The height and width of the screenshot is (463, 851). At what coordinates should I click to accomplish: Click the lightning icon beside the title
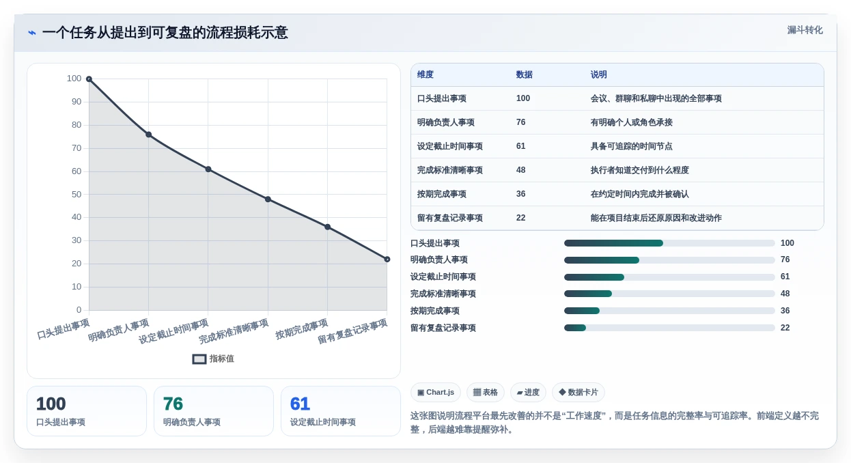click(32, 33)
